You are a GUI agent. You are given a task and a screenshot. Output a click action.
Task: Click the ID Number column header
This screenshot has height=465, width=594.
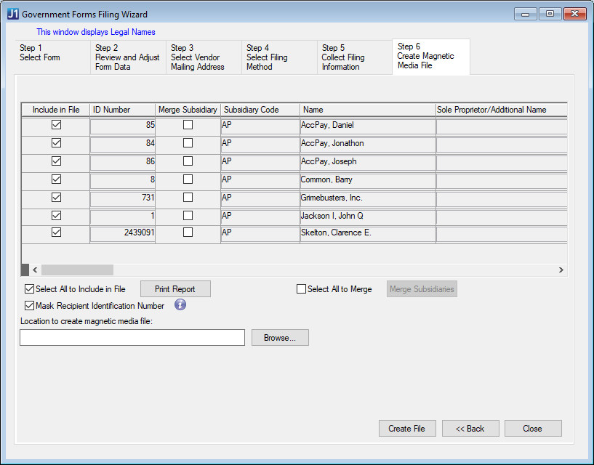coord(122,110)
